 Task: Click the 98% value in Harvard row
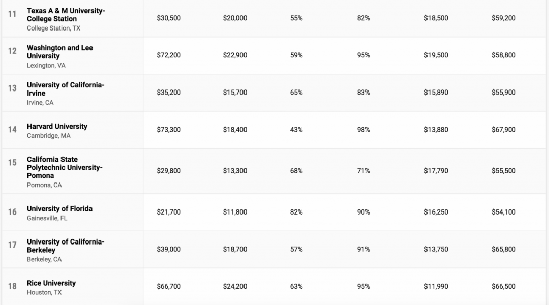click(363, 130)
